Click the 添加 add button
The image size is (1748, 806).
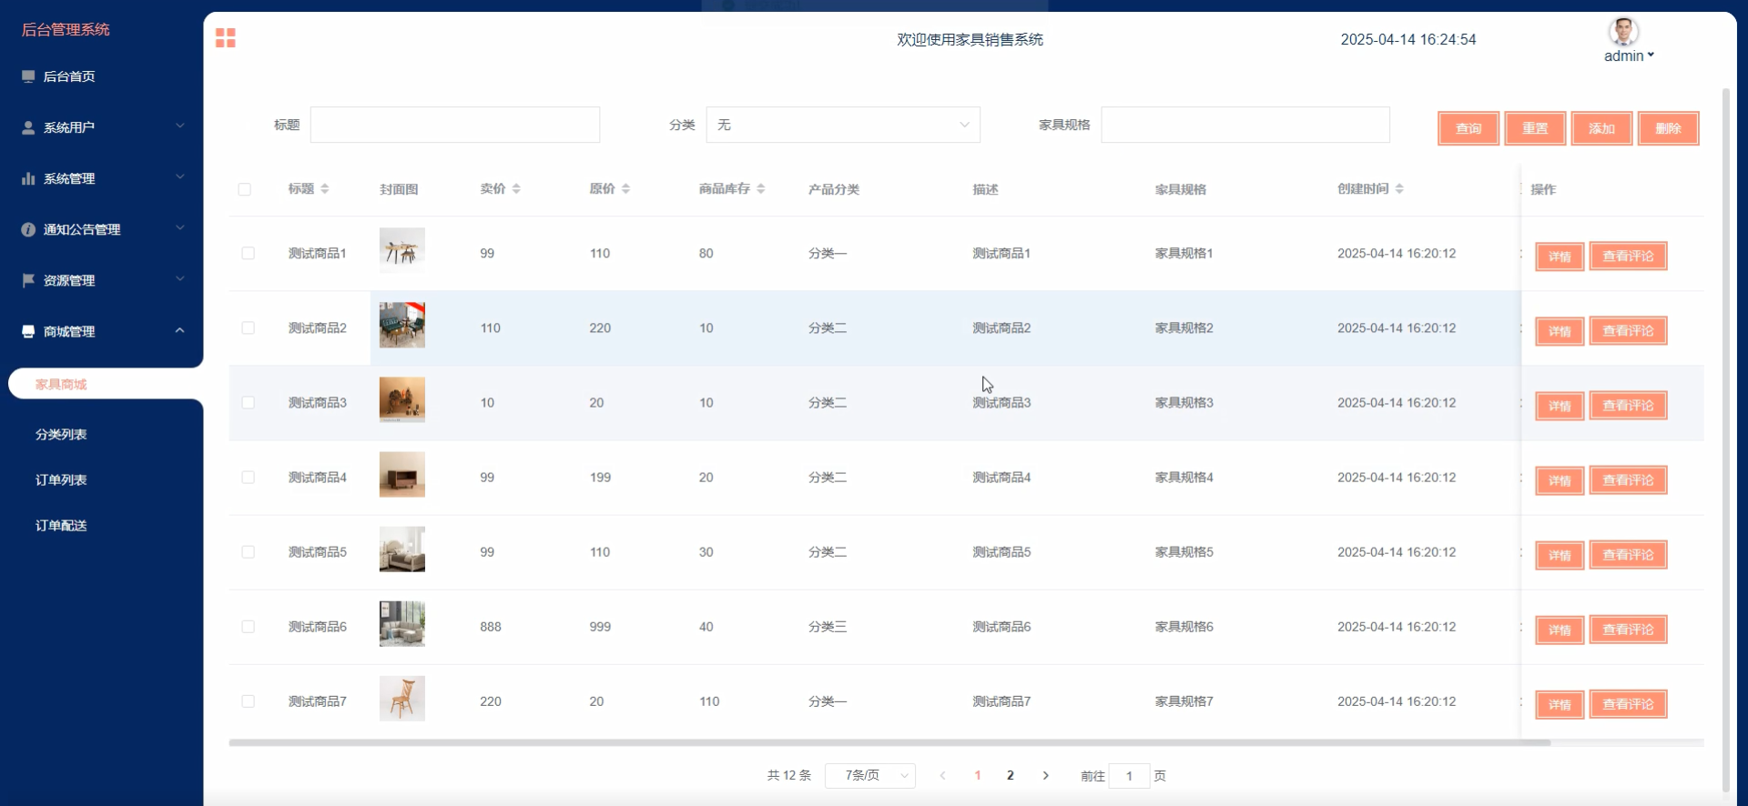point(1601,128)
